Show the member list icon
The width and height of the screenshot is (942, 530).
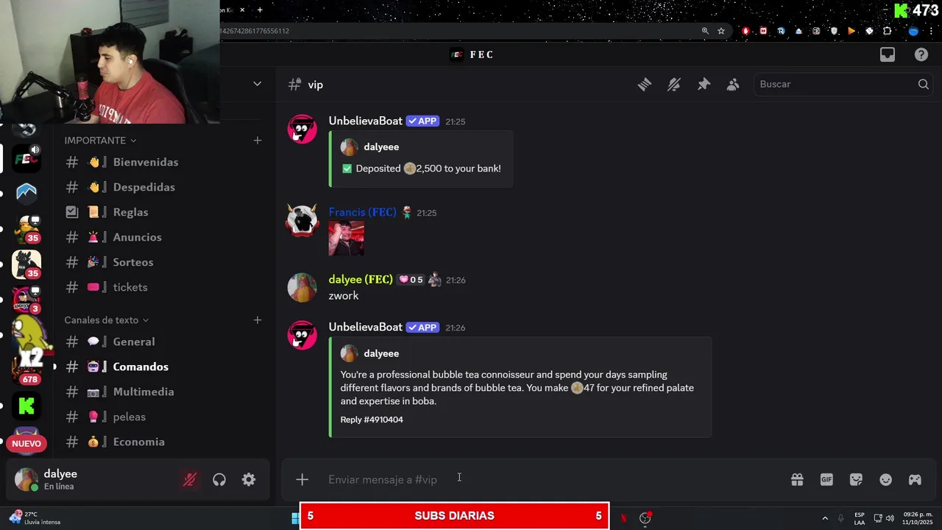(x=733, y=85)
